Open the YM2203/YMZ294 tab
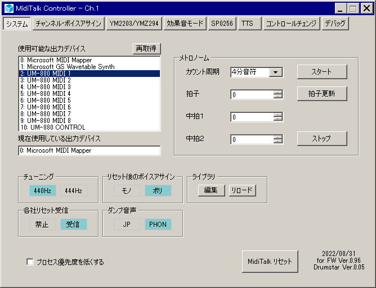Screen dimensions: 376x288 pyautogui.click(x=134, y=24)
